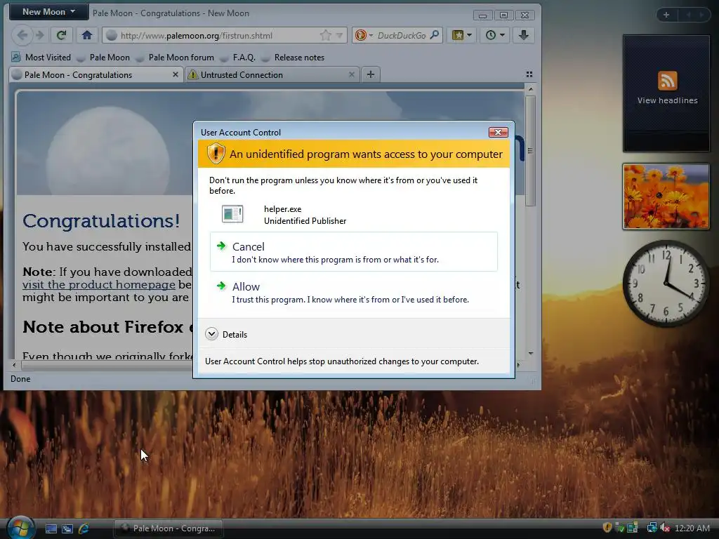Open the Bookmarks menu toolbar button
The width and height of the screenshot is (719, 539).
coord(461,35)
